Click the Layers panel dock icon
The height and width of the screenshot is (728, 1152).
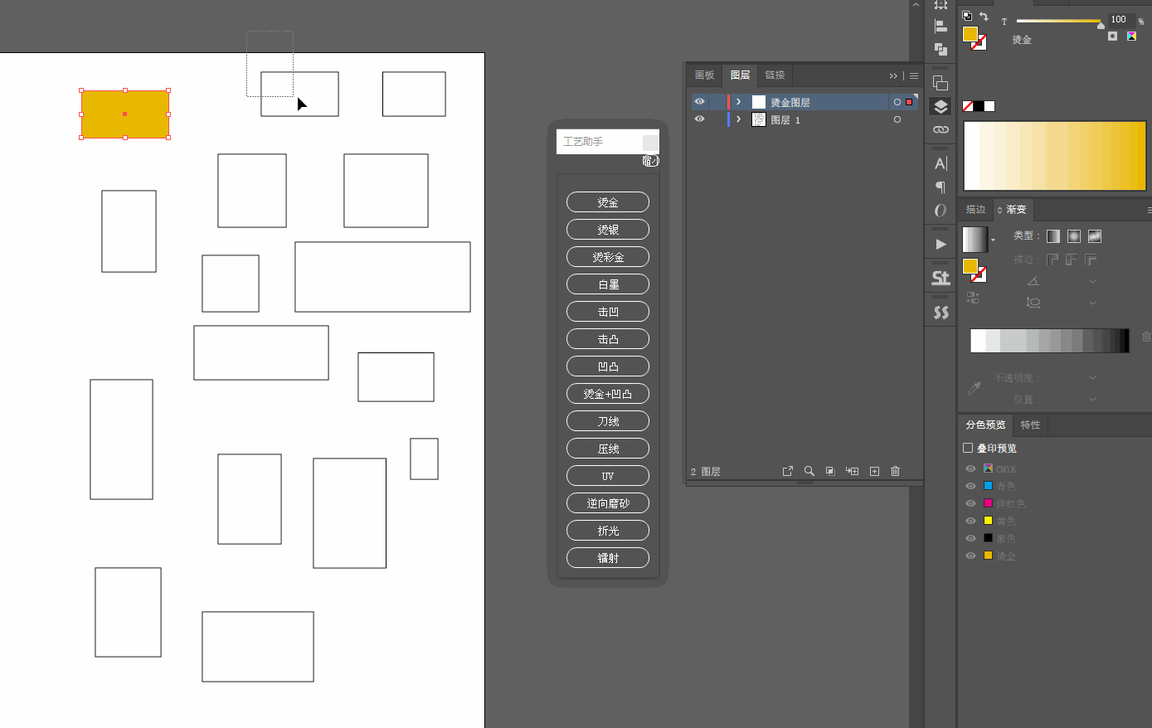pyautogui.click(x=941, y=107)
